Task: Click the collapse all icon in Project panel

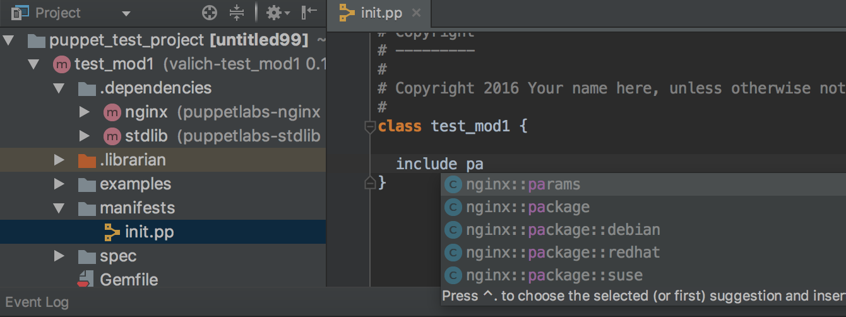Action: point(236,13)
